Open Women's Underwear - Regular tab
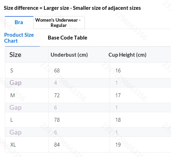 click(59, 23)
